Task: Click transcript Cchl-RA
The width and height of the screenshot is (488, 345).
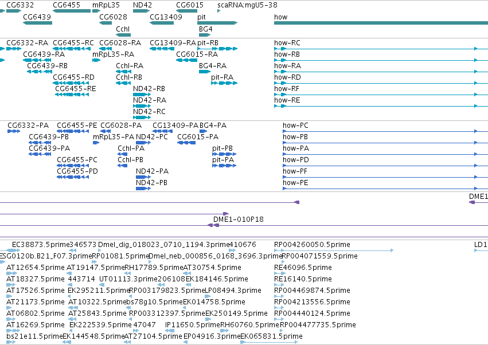Action: pos(130,66)
